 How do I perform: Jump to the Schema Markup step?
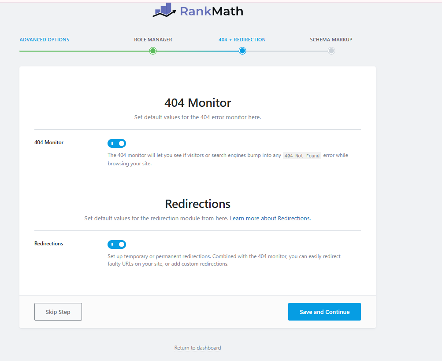pyautogui.click(x=331, y=40)
